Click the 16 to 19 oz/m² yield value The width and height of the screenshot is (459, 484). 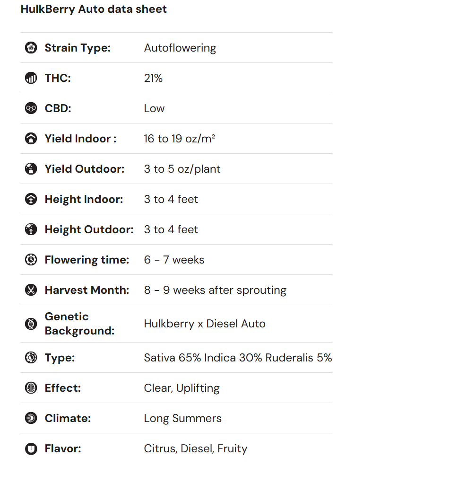[x=180, y=139]
